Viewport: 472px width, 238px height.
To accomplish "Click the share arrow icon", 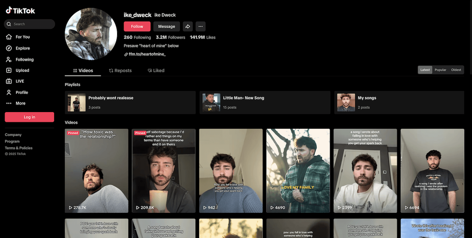I will [188, 26].
